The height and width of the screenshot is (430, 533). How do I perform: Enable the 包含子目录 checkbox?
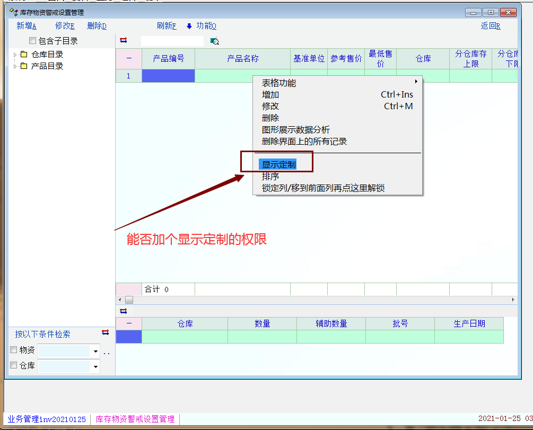33,41
